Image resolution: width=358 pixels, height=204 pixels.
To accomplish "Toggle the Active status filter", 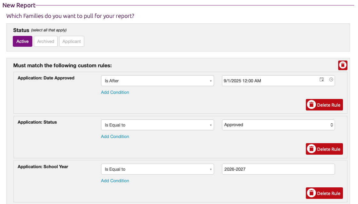I will coord(22,41).
